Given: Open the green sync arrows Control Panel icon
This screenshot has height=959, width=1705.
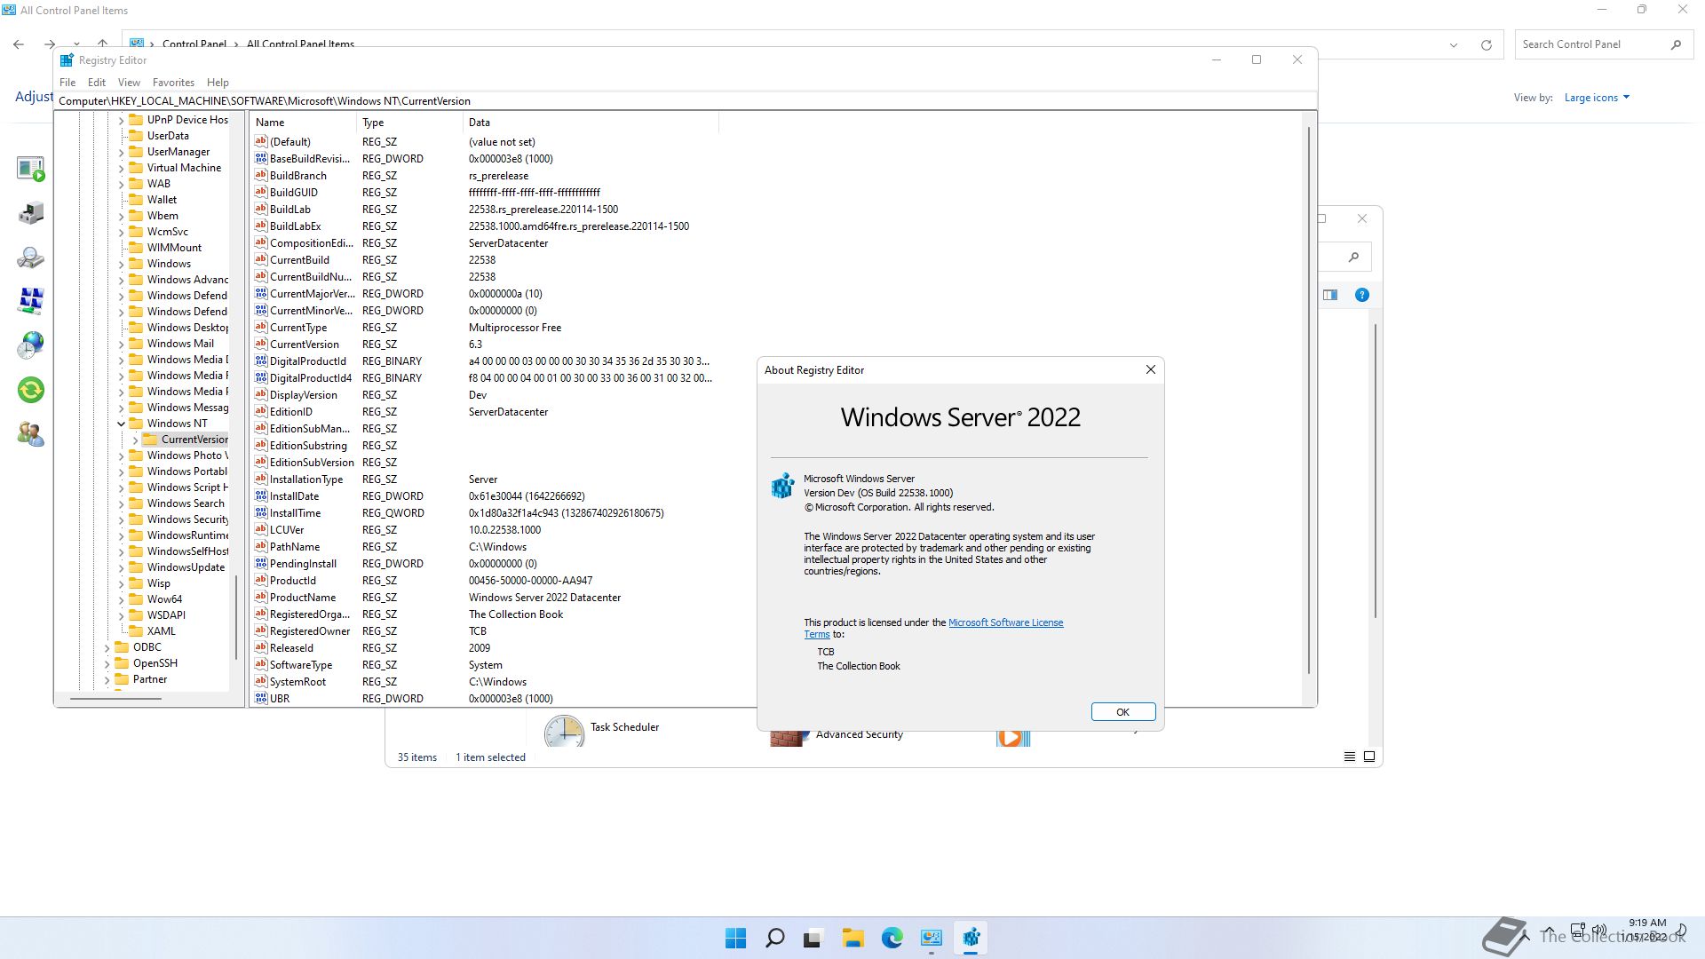Looking at the screenshot, I should point(31,390).
